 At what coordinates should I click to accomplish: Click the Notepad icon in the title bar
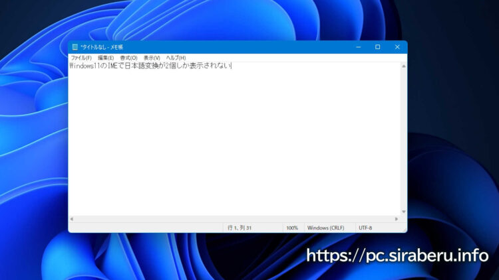click(75, 47)
